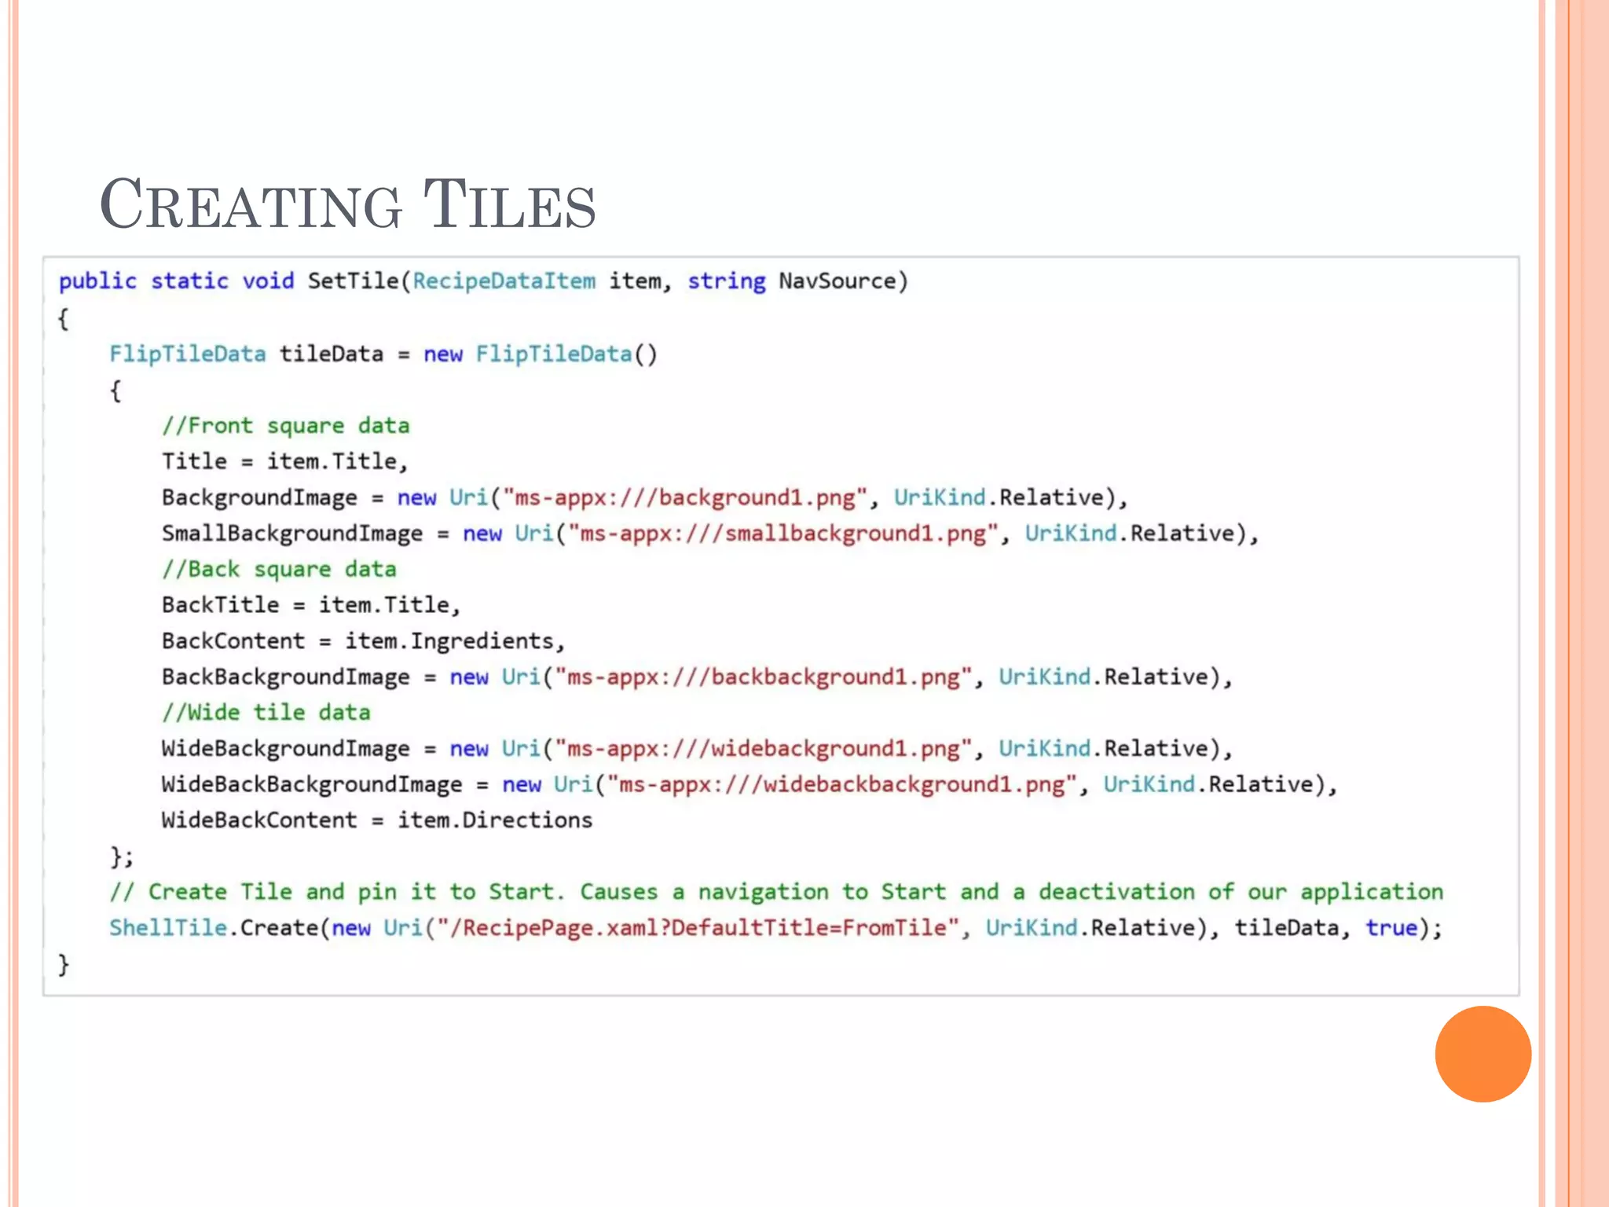Click the 'BackBackgroundImage = new Uri' line
Screen dimensions: 1609x1207
698,677
